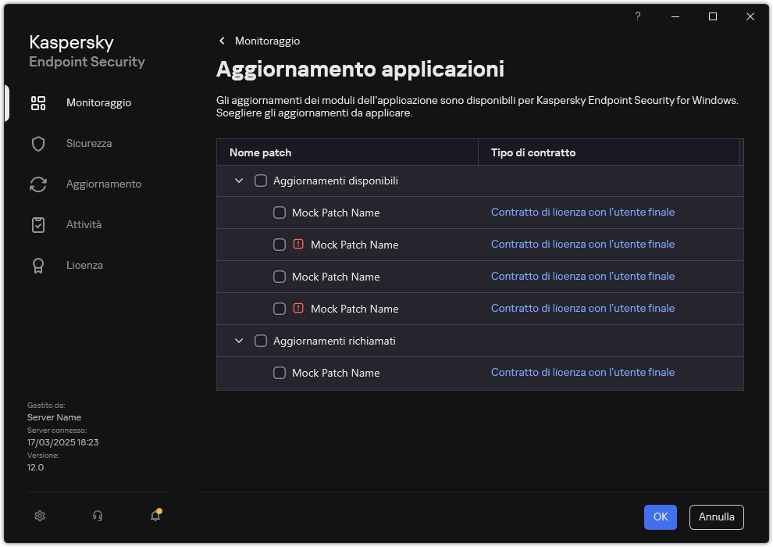
Task: Check the Aggiornamenti disponibili group checkbox
Action: pyautogui.click(x=262, y=180)
